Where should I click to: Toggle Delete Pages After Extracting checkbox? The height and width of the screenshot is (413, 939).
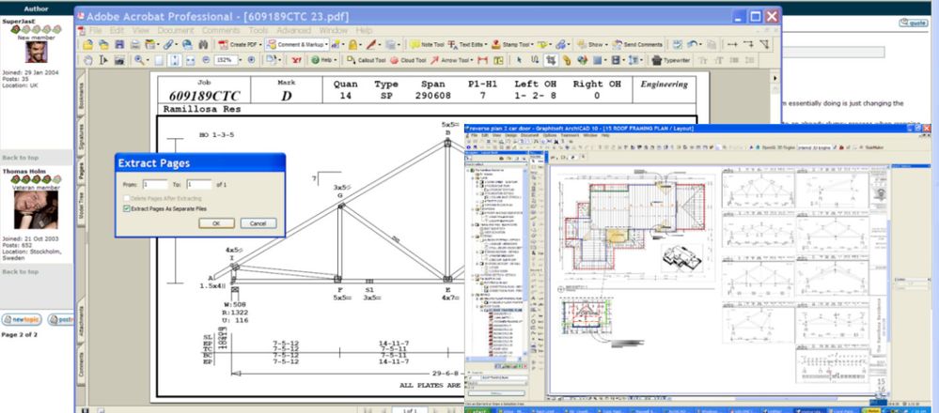pyautogui.click(x=126, y=198)
